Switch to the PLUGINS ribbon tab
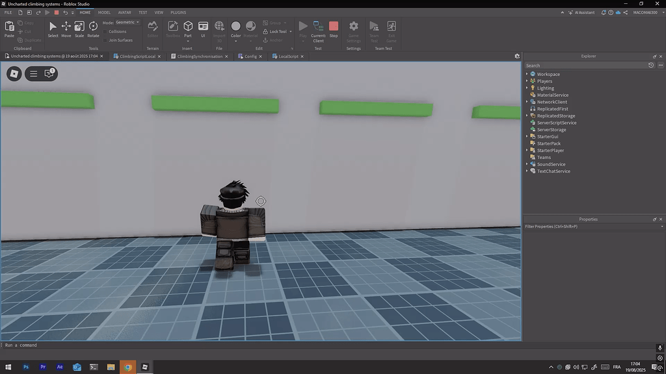This screenshot has width=666, height=374. pos(178,12)
